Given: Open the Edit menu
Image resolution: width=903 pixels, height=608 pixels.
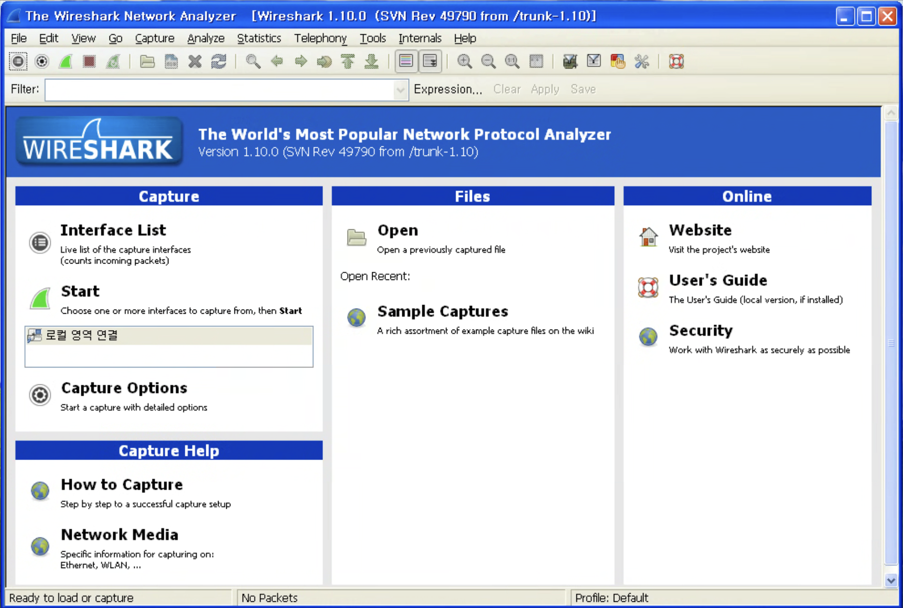Looking at the screenshot, I should (x=49, y=38).
